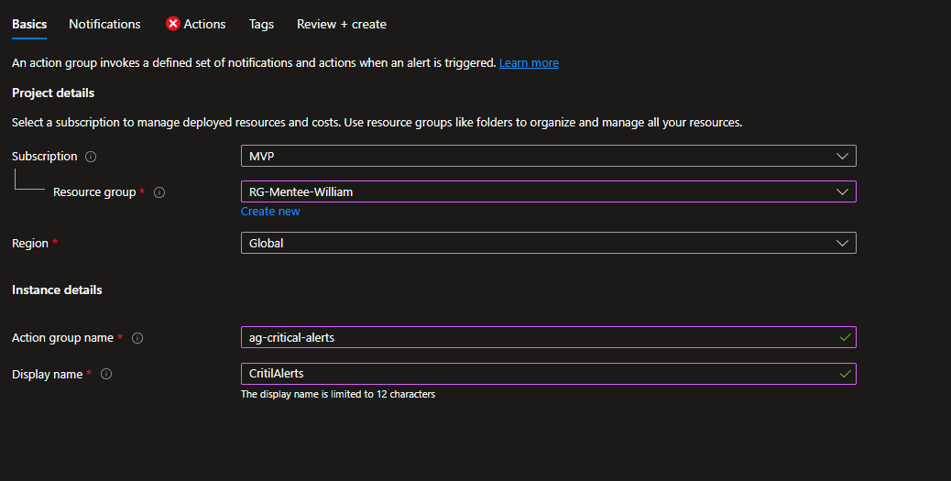The height and width of the screenshot is (481, 951).
Task: Click the red error icon on Actions tab
Action: [x=173, y=24]
